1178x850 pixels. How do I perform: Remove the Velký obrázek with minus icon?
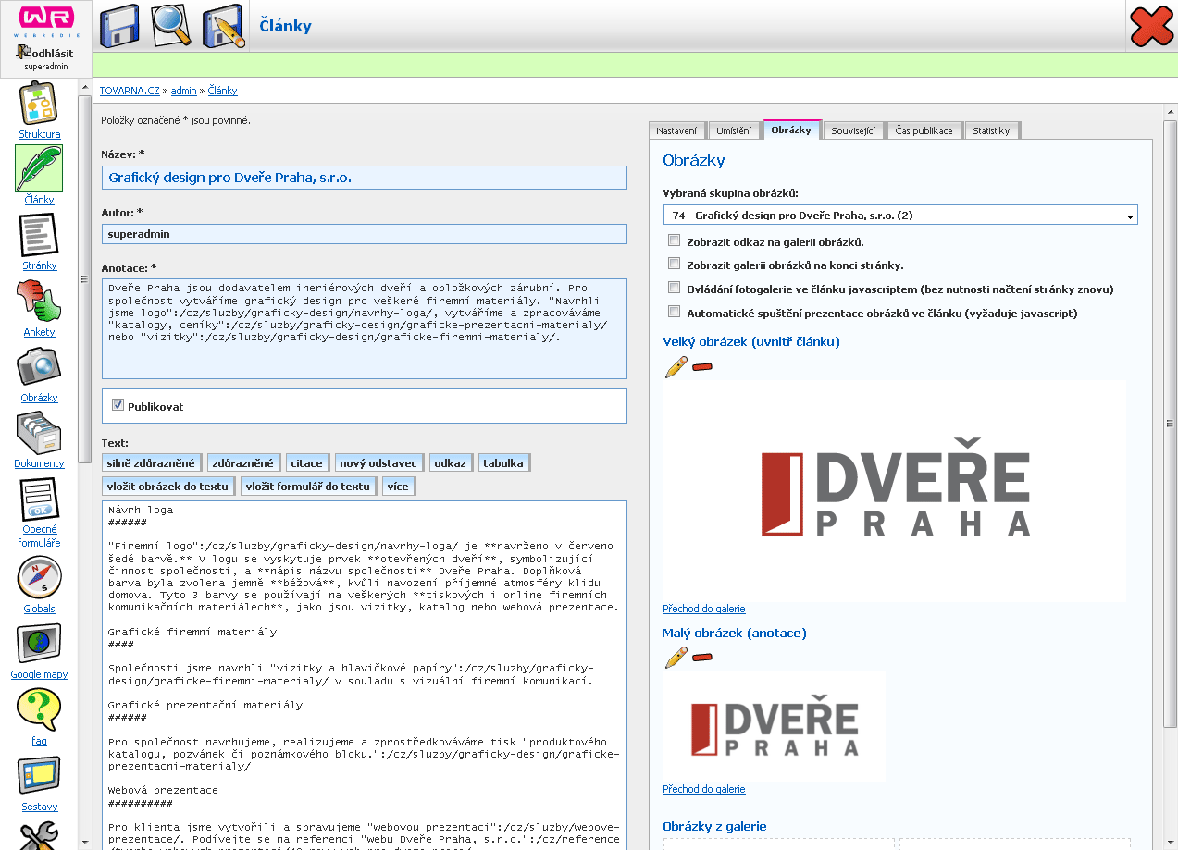click(x=702, y=367)
